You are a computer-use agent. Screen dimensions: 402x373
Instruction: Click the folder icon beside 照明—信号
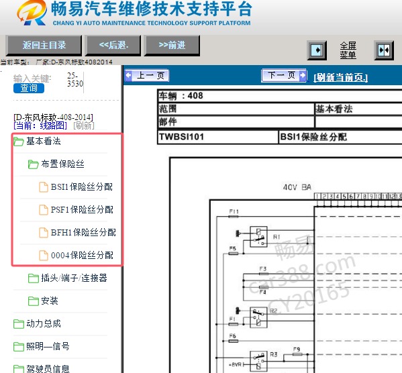(19, 347)
